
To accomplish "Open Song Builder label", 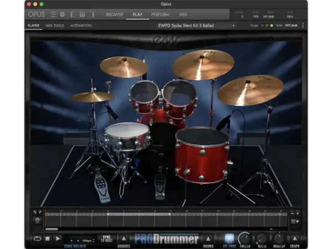I will click(75, 246).
